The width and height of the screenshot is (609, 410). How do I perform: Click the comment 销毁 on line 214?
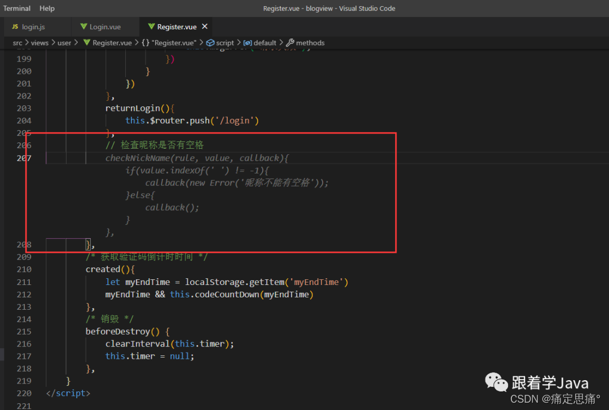(109, 319)
